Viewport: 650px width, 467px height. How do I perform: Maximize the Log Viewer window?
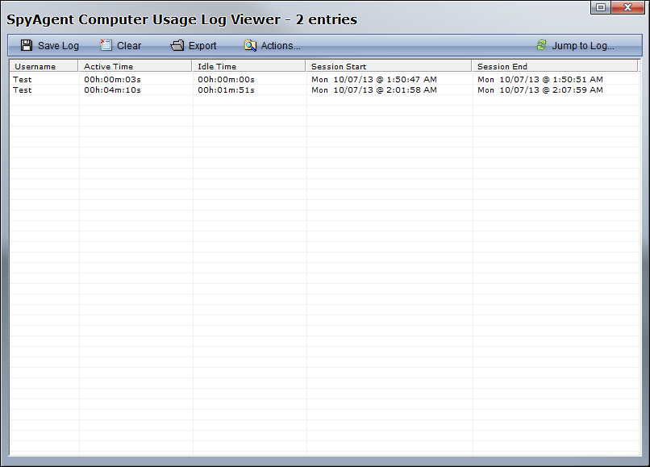602,7
